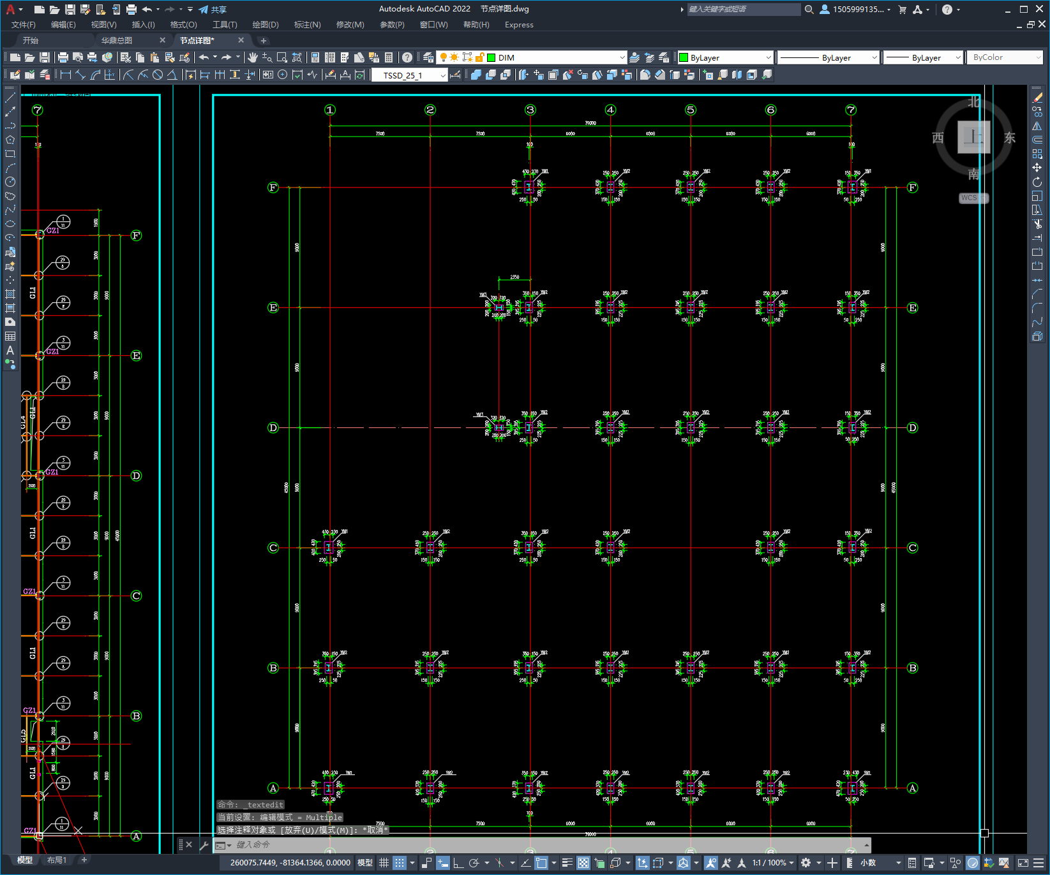Viewport: 1050px width, 875px height.
Task: Click the 共享 share button
Action: [x=213, y=10]
